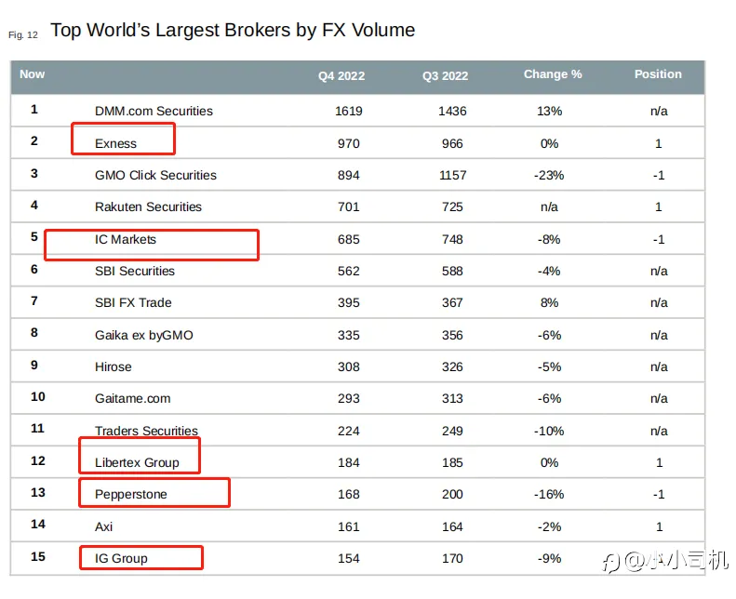
Task: Select the highlighted Pepperstone entry
Action: click(x=131, y=494)
